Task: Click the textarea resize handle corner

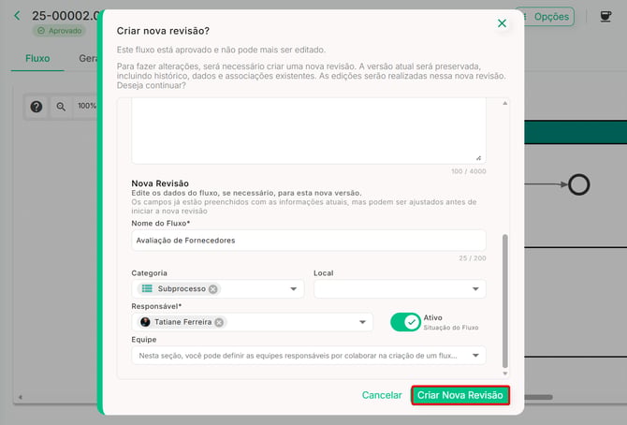Action: pos(478,158)
